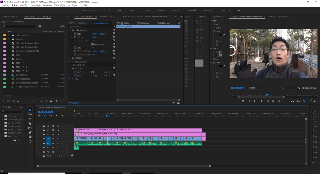320x174 pixels.
Task: Toggle lock on track V2
Action: [44, 134]
